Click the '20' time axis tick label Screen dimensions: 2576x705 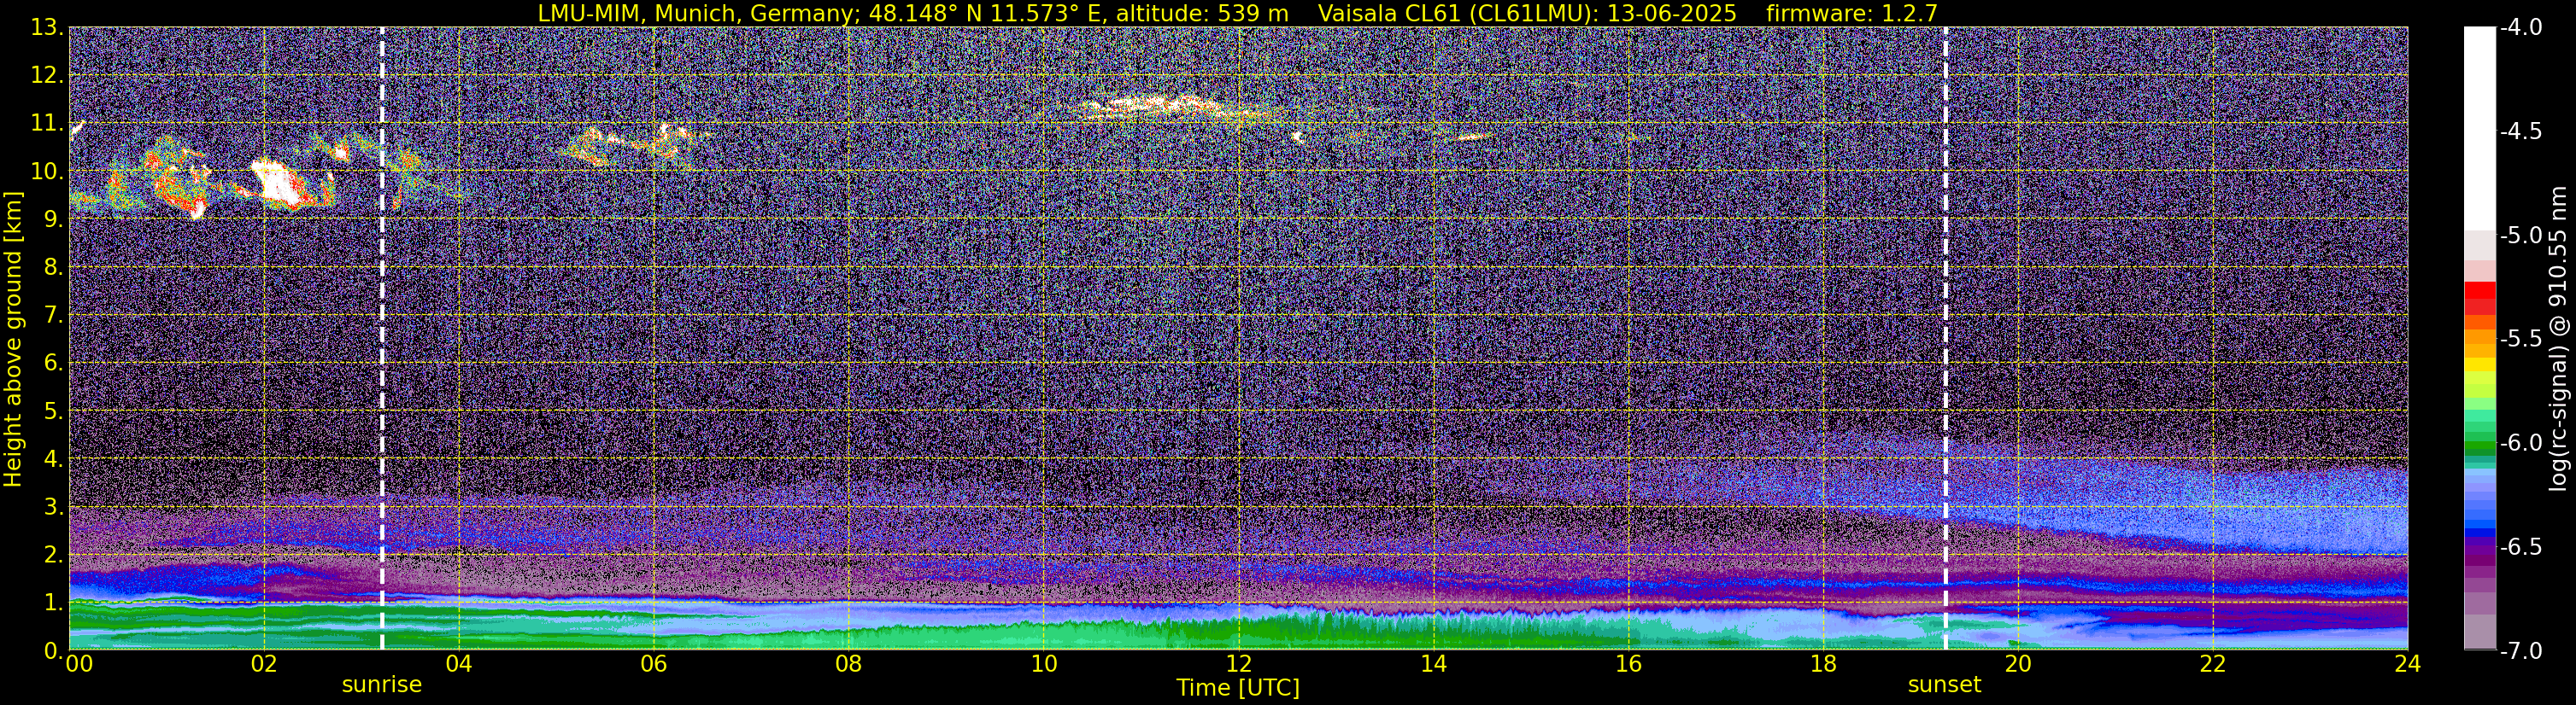[x=2018, y=664]
